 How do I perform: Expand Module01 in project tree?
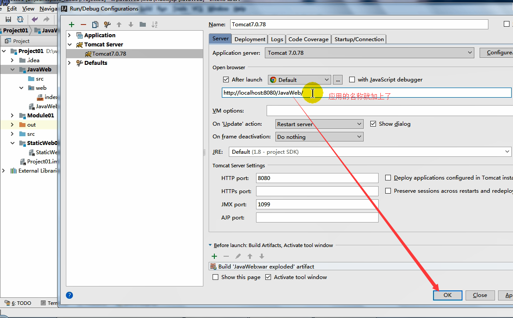(12, 116)
